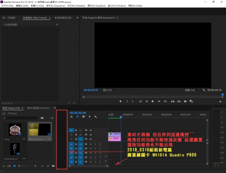Open the Fit zoom level dropdown
The height and width of the screenshot is (173, 226).
pyautogui.click(x=110, y=90)
